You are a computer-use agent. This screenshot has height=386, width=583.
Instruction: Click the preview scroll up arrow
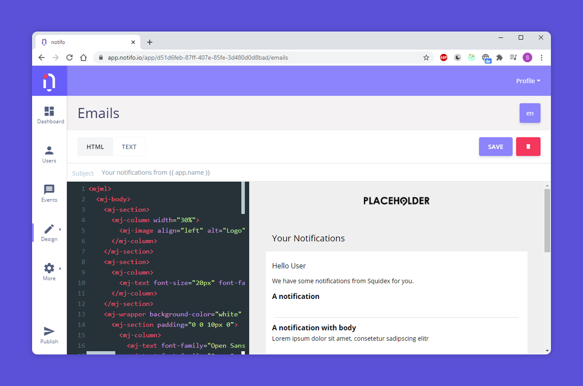click(x=547, y=185)
